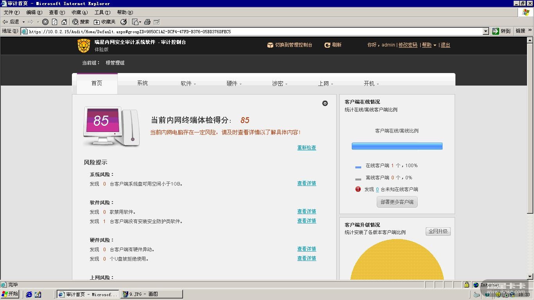Click the 切换到管理控制台 switch icon
This screenshot has height=300, width=534.
coord(270,45)
